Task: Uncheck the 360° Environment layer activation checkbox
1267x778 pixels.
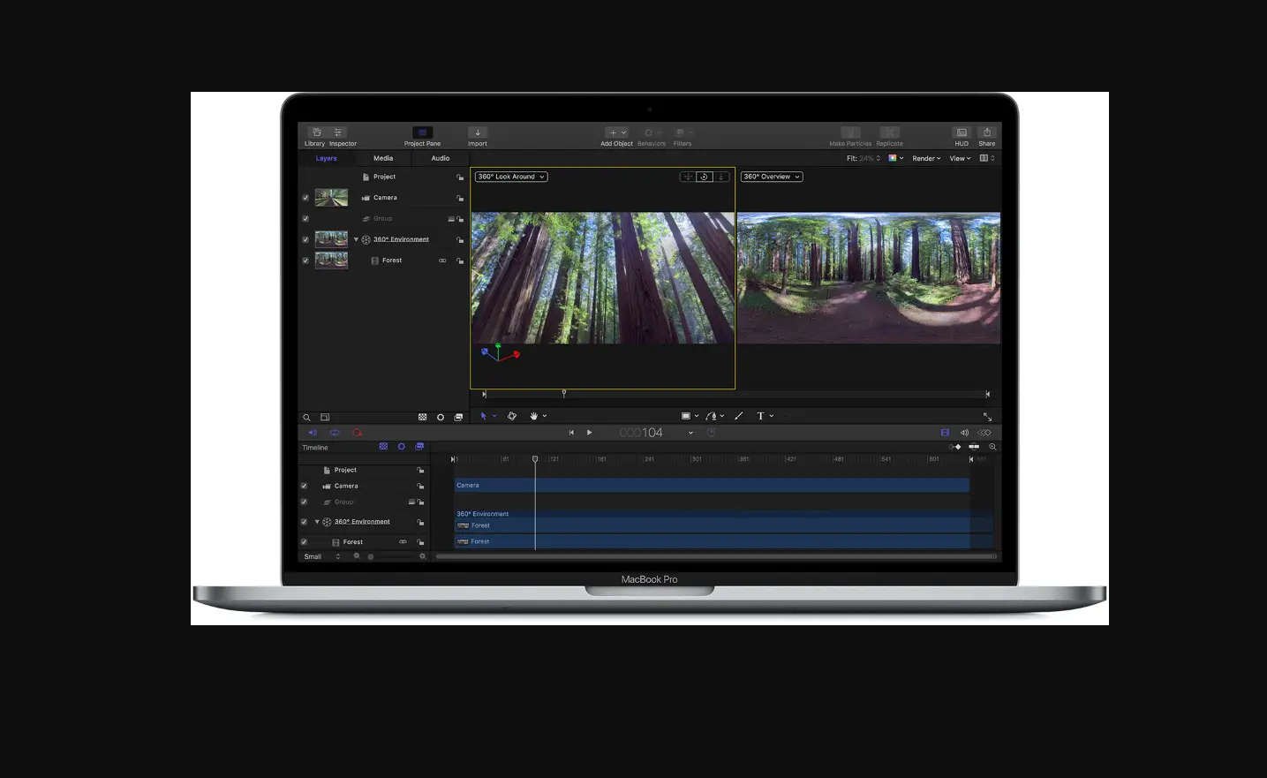Action: click(305, 238)
